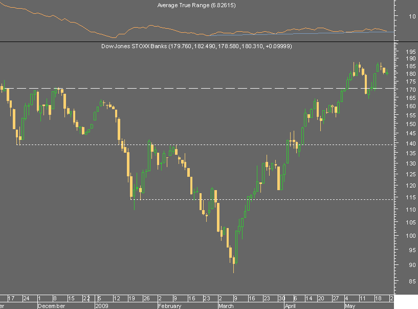Screen dimensions: 418x309
Task: Click the "195" price axis label
Action: 410,52
